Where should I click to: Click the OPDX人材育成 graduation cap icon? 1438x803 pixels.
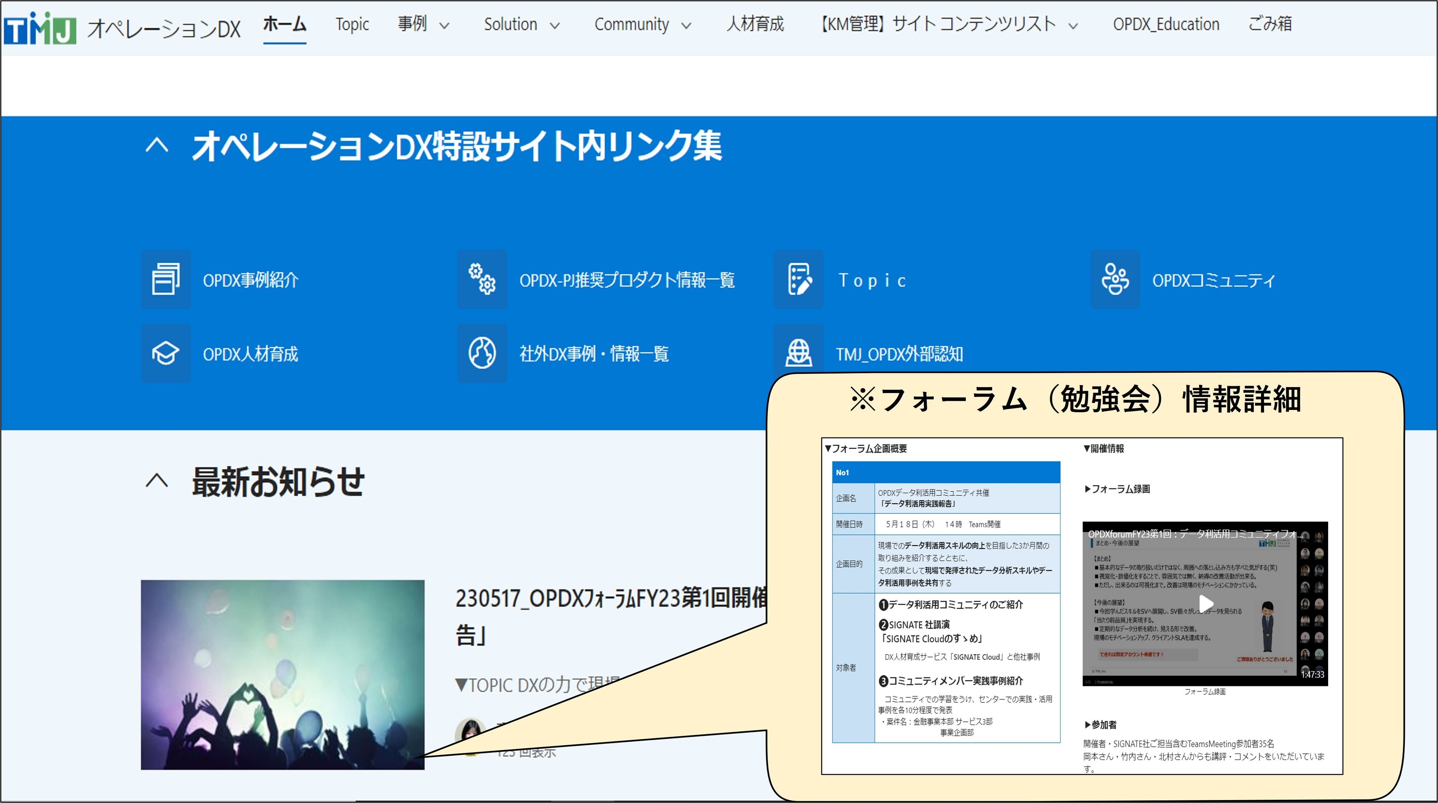point(165,354)
